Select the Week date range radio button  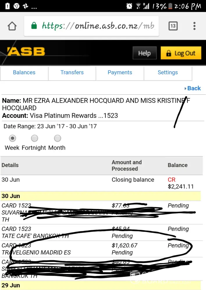[x=13, y=138]
